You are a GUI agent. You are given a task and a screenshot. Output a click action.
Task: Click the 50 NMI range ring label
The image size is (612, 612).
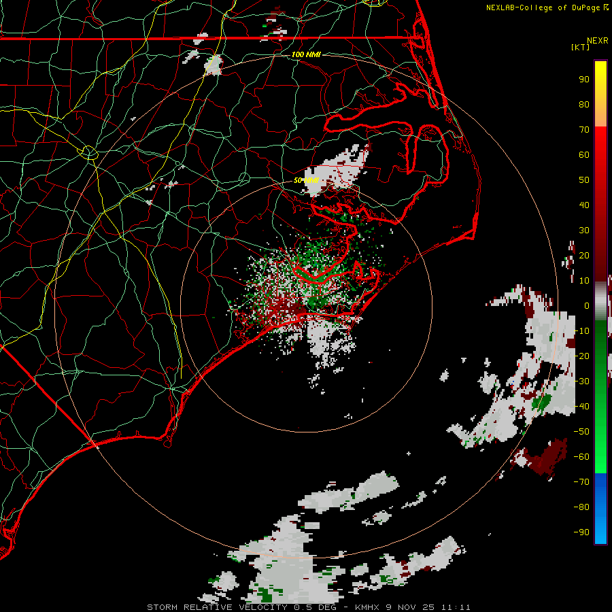[x=306, y=180]
